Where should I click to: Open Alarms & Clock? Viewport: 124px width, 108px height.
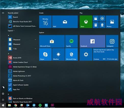click(22, 80)
